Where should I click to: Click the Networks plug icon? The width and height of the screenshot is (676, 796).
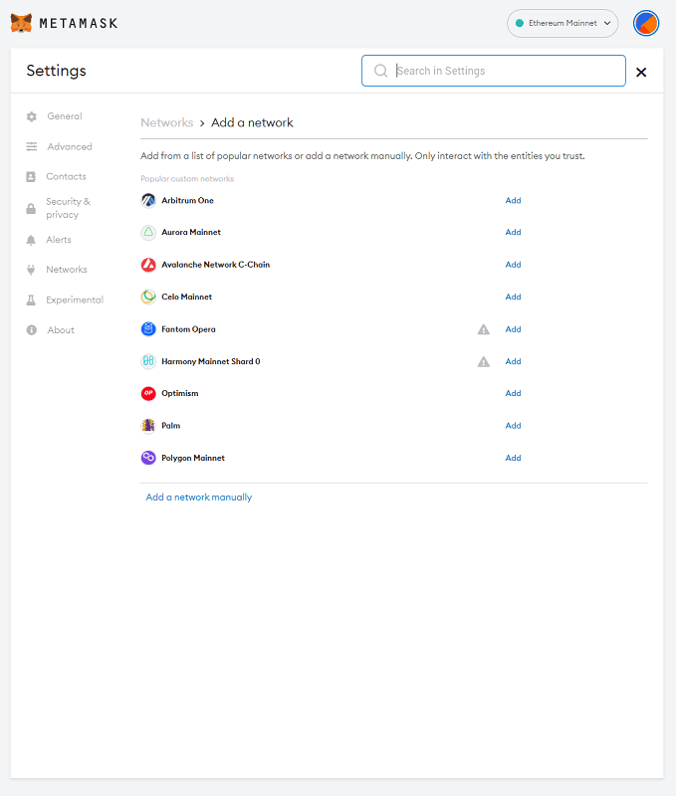[31, 270]
